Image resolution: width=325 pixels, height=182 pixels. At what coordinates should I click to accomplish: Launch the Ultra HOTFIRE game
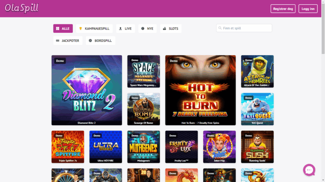click(x=106, y=147)
